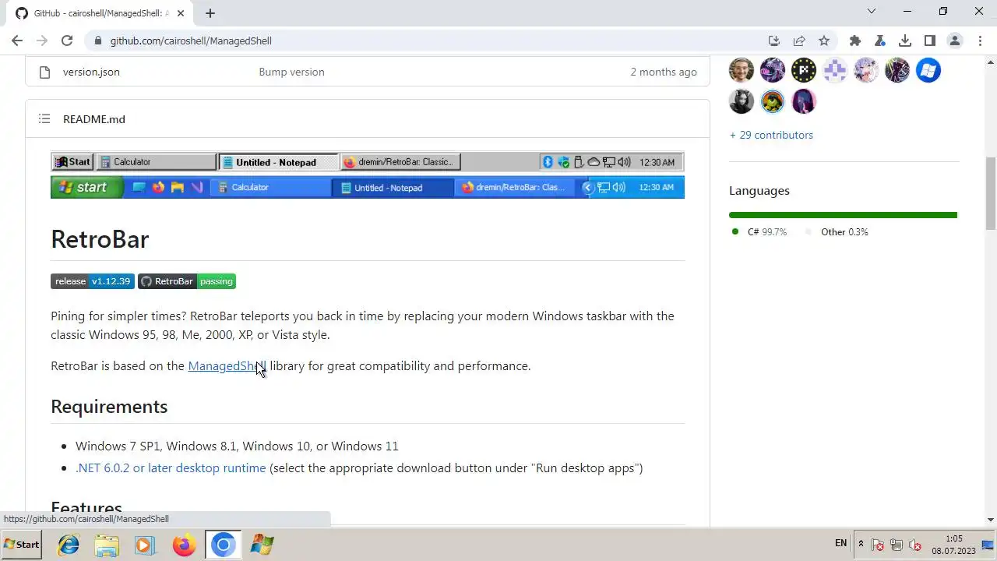Click the Windows flag taskbar icon
This screenshot has height=561, width=997.
point(262,545)
